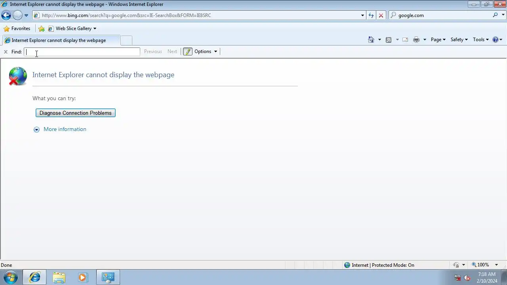The height and width of the screenshot is (285, 507).
Task: Click the 100% zoom level button
Action: (x=480, y=265)
